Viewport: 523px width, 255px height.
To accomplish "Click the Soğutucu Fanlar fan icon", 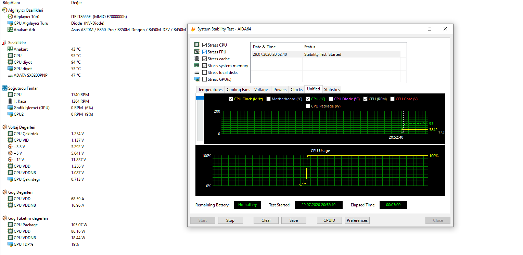I will point(5,88).
